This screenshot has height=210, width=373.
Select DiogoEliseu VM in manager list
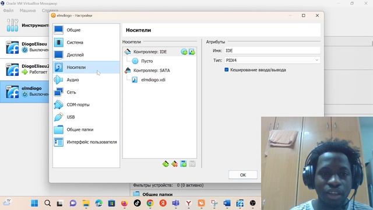click(x=24, y=47)
